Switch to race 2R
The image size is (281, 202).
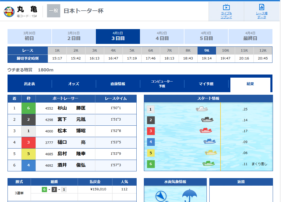pos(76,51)
